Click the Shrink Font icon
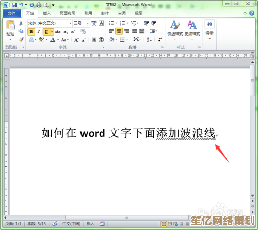This screenshot has height=230, width=258. pyautogui.click(x=84, y=40)
